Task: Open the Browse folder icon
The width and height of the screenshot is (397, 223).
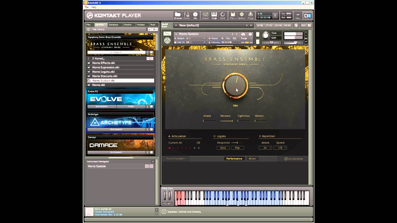Action: point(178,15)
